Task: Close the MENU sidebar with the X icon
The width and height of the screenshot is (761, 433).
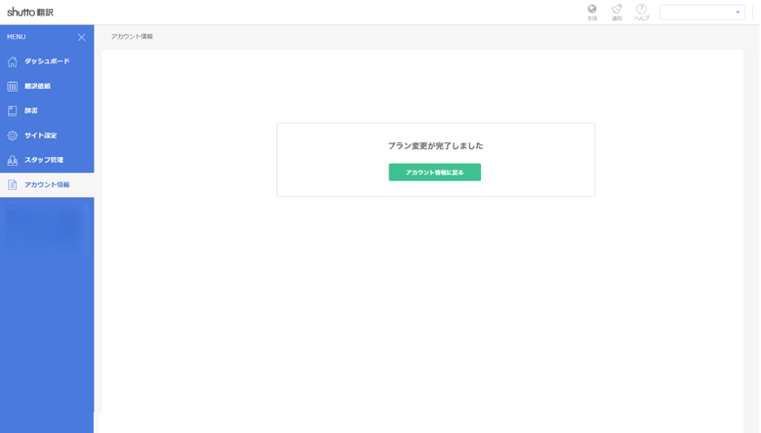Action: click(x=82, y=37)
